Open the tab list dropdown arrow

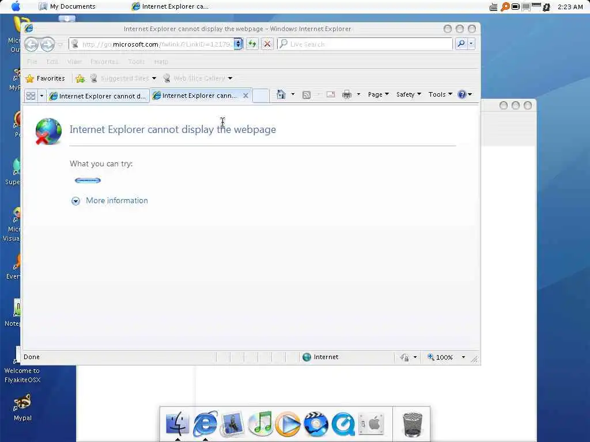(x=41, y=96)
